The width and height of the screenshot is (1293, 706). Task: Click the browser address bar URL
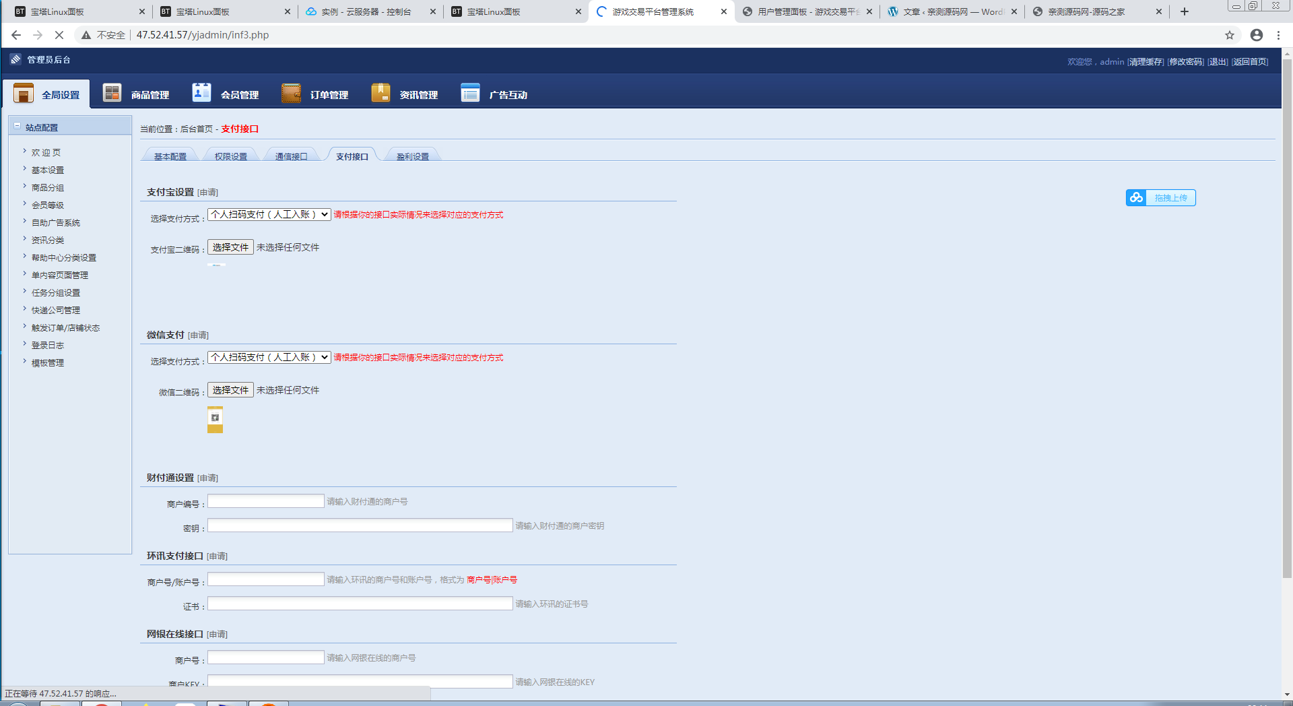[x=203, y=35]
